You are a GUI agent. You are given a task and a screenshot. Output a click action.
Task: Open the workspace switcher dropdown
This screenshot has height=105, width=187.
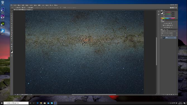173,8
